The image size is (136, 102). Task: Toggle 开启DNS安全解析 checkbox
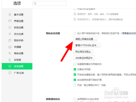point(75,9)
